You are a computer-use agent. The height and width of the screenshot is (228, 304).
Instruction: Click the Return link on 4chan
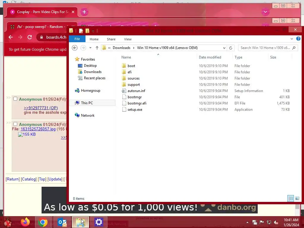[12, 179]
